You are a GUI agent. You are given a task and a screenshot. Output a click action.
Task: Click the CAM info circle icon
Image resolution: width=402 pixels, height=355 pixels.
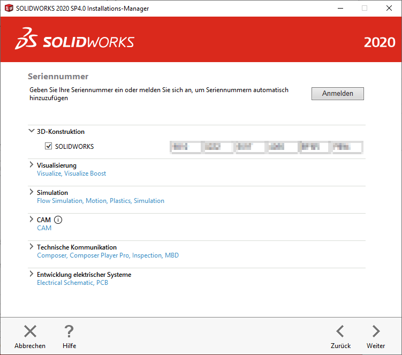point(59,220)
